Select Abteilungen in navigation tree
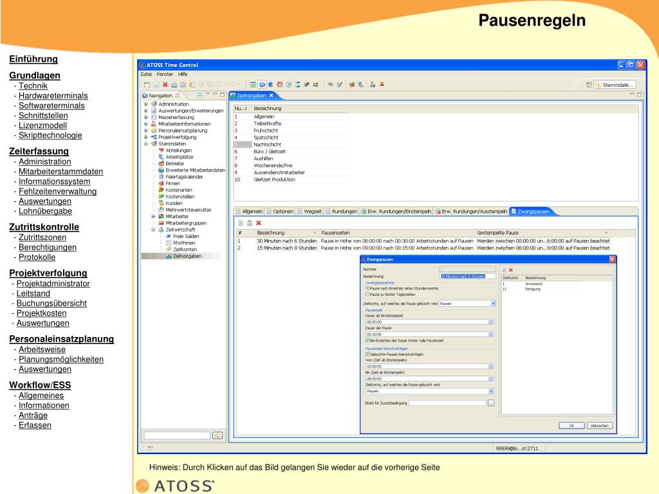The image size is (659, 494). click(x=179, y=151)
